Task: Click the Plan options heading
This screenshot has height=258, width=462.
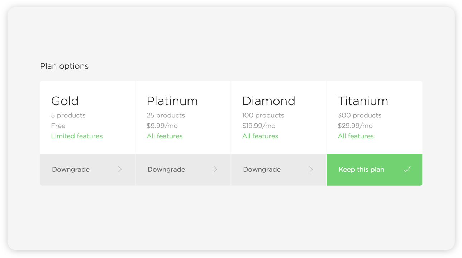Action: click(x=64, y=66)
